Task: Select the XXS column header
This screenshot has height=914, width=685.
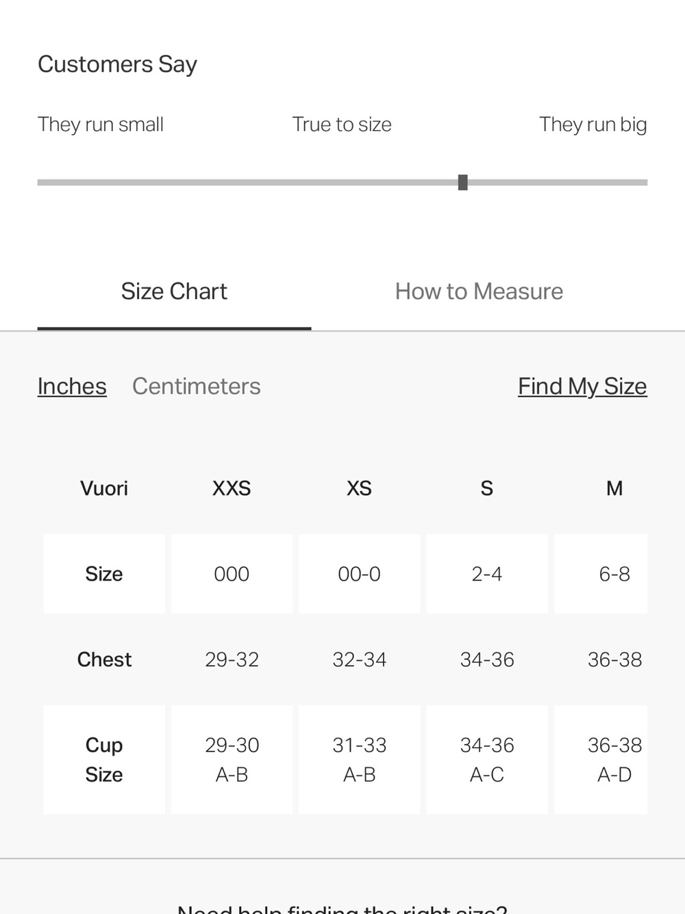Action: click(232, 488)
